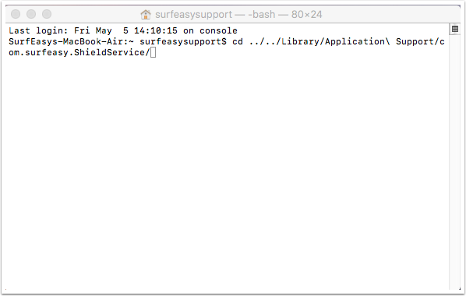Click the '14:10:15' login timestamp
This screenshot has width=466, height=296.
pyautogui.click(x=156, y=30)
